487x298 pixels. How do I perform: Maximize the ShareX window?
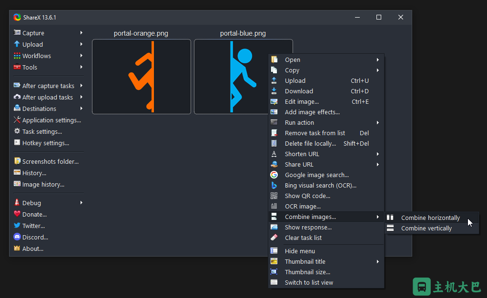(379, 18)
